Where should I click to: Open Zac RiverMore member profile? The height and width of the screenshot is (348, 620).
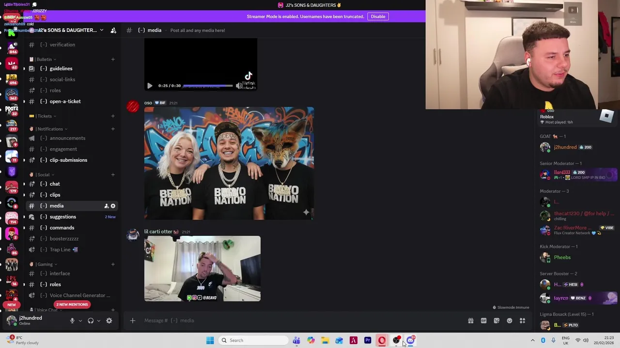click(577, 230)
